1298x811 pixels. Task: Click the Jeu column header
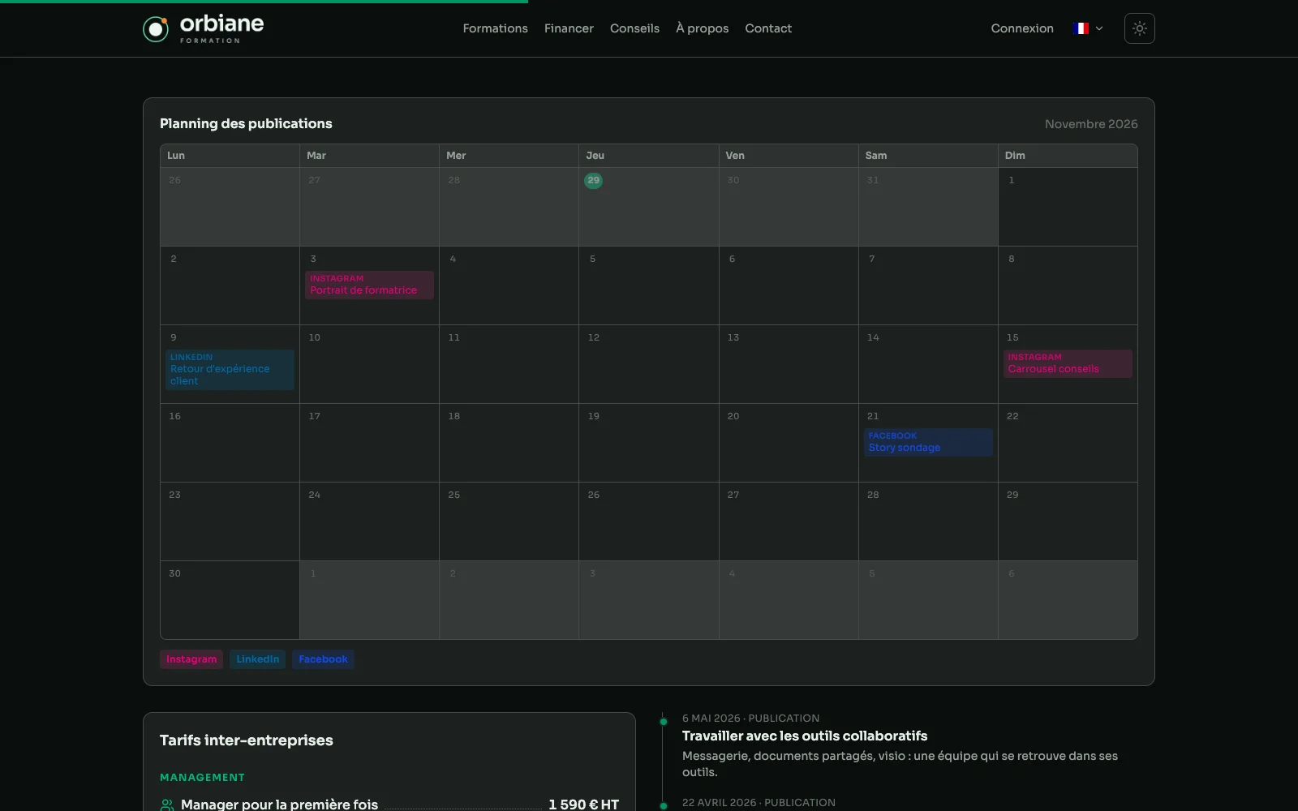click(x=648, y=156)
